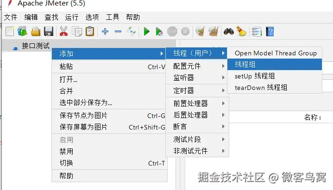Start the test with green play icon

tap(146, 31)
